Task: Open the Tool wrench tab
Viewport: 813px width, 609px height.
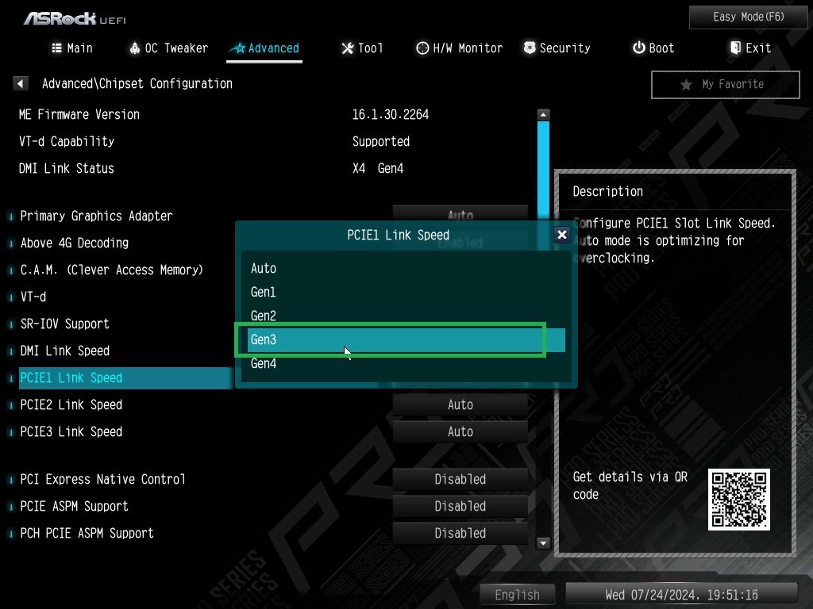Action: point(362,48)
